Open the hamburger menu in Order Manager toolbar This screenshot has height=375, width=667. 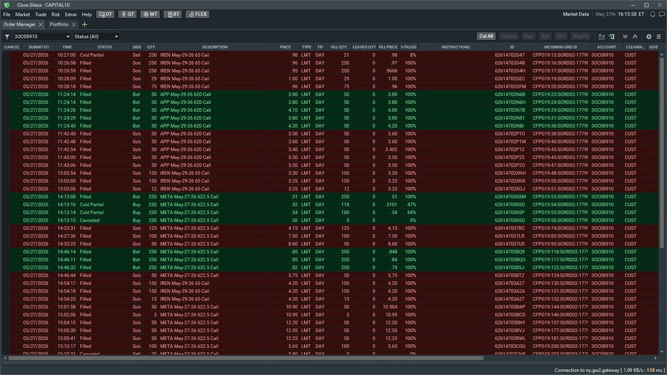click(659, 36)
